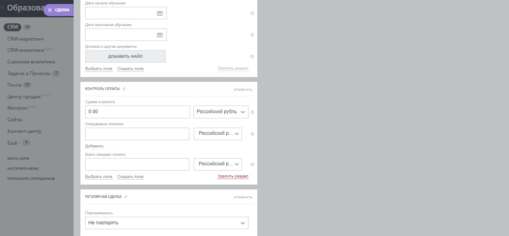Expand currency dropdown for Всего ожидает оплаты

218,164
